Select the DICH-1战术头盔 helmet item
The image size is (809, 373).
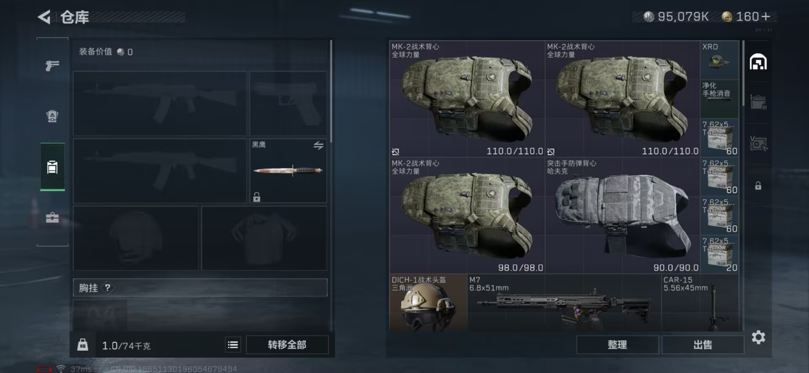(x=428, y=303)
